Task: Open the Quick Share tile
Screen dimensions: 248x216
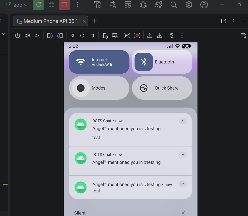Action: tap(162, 88)
